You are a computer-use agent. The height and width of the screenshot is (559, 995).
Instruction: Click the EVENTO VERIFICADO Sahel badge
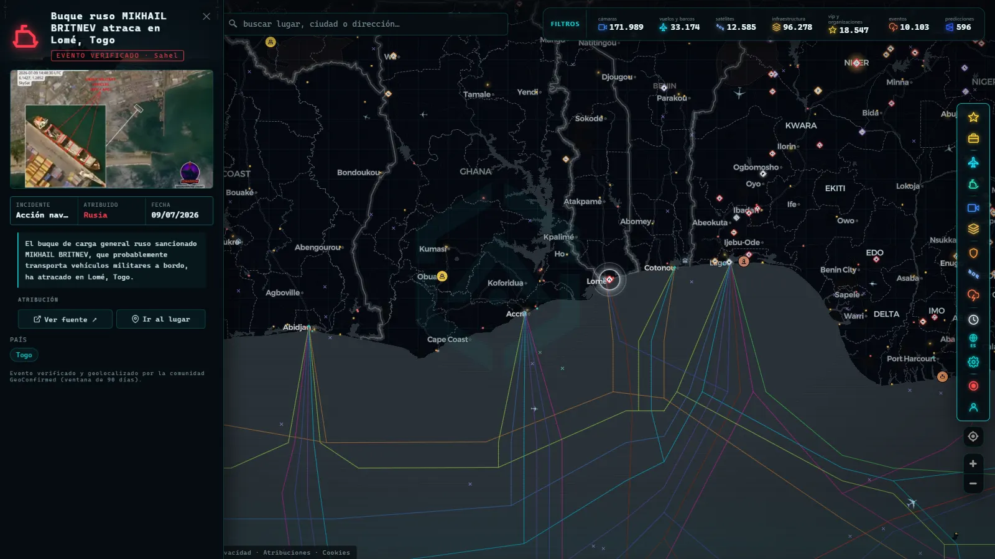click(x=118, y=55)
